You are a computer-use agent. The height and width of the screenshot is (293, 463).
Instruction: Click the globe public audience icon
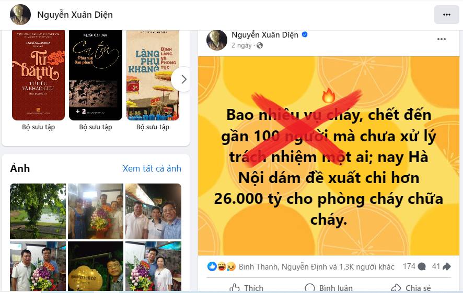point(260,45)
